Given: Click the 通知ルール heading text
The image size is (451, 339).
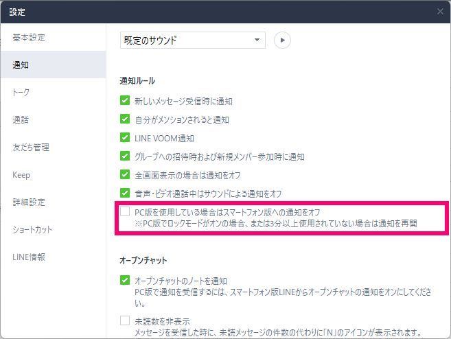Looking at the screenshot, I should pyautogui.click(x=137, y=81).
